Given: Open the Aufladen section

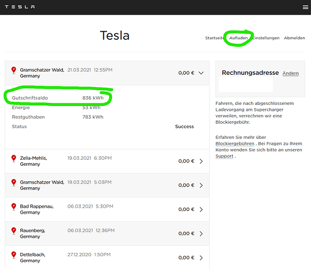Looking at the screenshot, I should coord(238,38).
